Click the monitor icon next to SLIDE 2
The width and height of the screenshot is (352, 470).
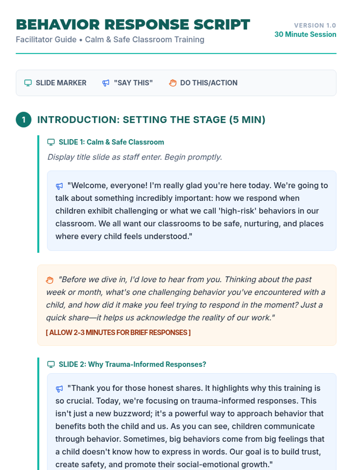coord(51,365)
